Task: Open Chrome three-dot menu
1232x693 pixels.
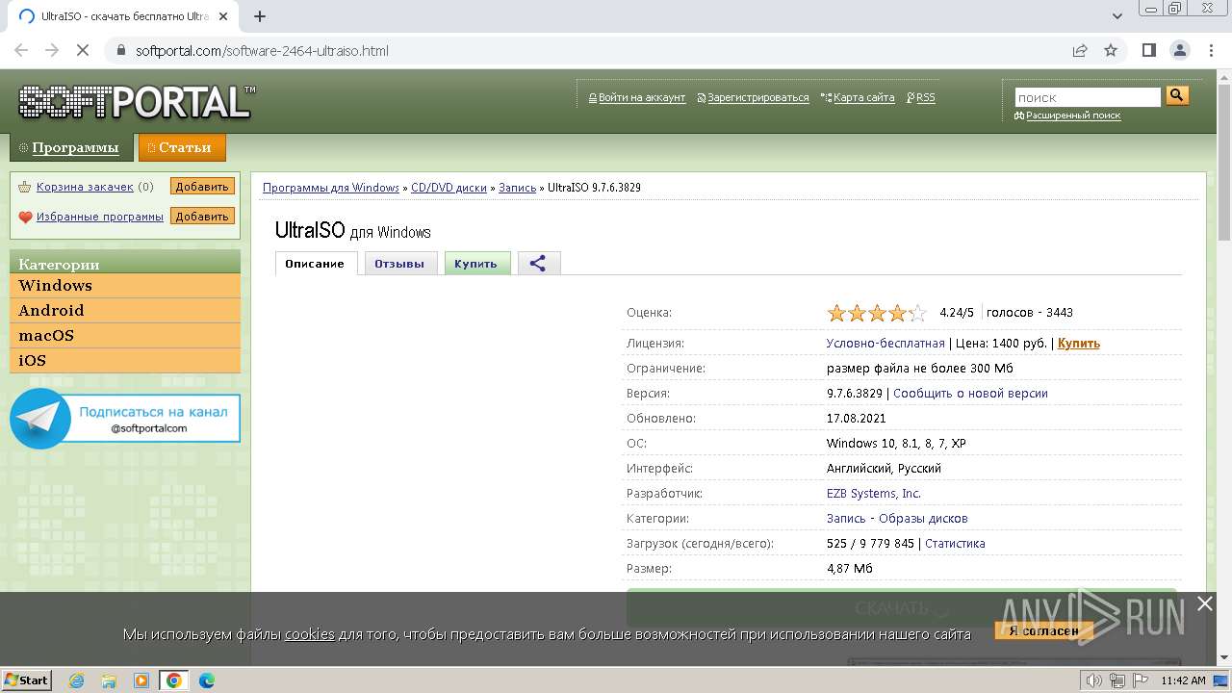Action: (x=1210, y=50)
